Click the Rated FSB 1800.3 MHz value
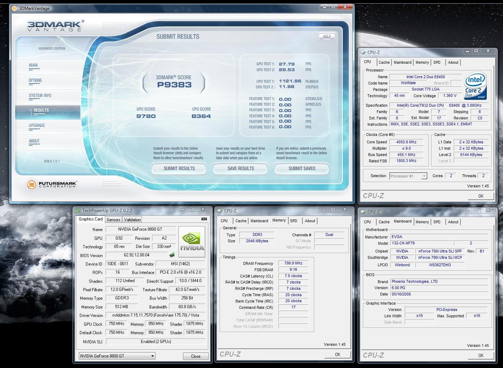This screenshot has height=368, width=503. tap(406, 161)
